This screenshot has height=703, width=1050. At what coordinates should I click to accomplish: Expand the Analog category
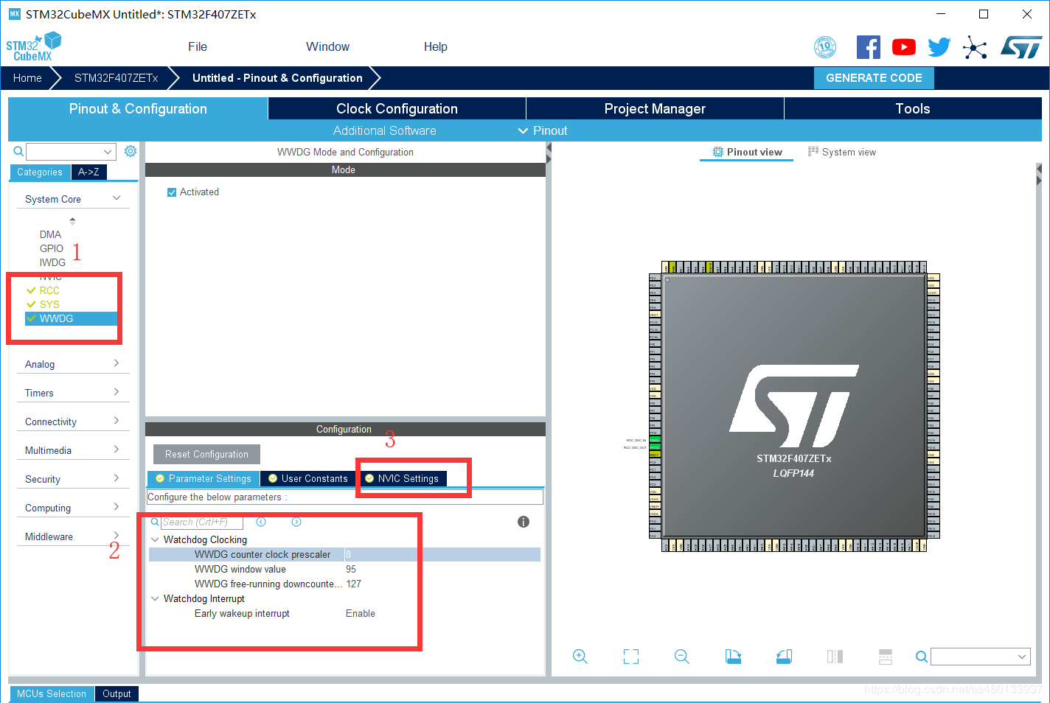[117, 363]
